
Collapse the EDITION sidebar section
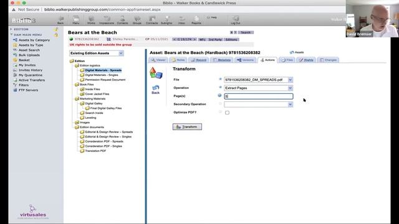point(11,29)
